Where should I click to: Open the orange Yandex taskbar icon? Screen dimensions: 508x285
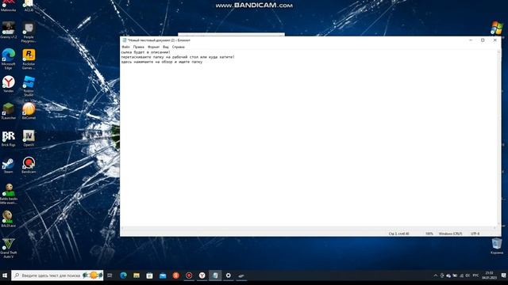[x=176, y=275]
